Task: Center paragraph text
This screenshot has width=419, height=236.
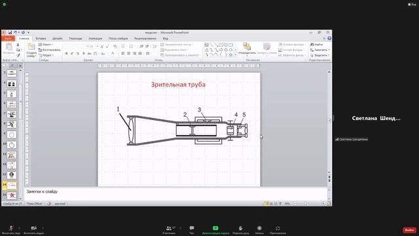Action: (128, 54)
